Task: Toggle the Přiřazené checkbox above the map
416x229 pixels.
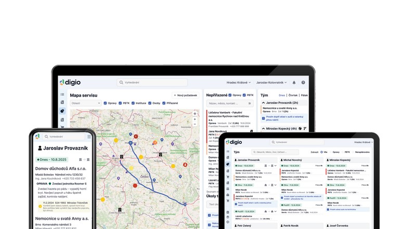Action: (164, 103)
